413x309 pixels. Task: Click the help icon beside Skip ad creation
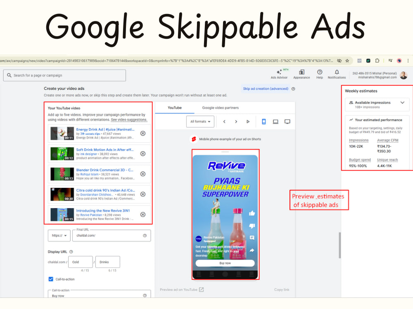(293, 89)
